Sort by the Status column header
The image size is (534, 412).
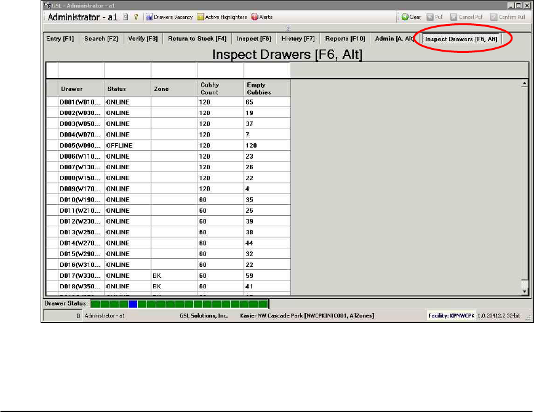128,89
